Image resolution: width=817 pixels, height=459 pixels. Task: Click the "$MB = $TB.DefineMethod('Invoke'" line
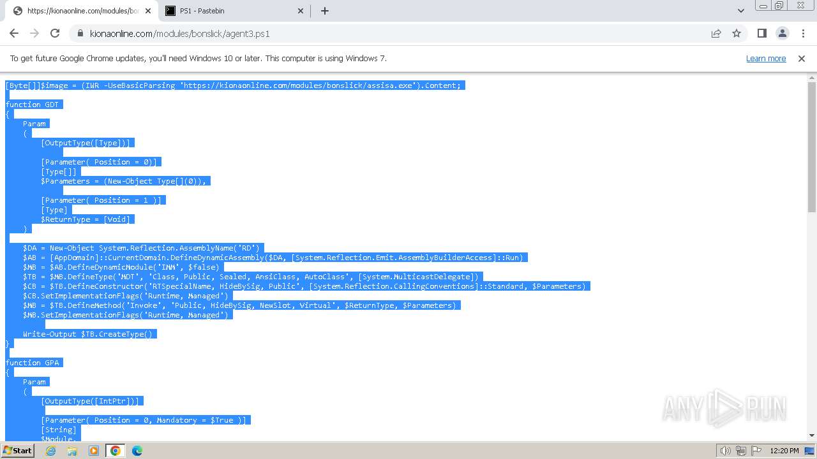239,305
